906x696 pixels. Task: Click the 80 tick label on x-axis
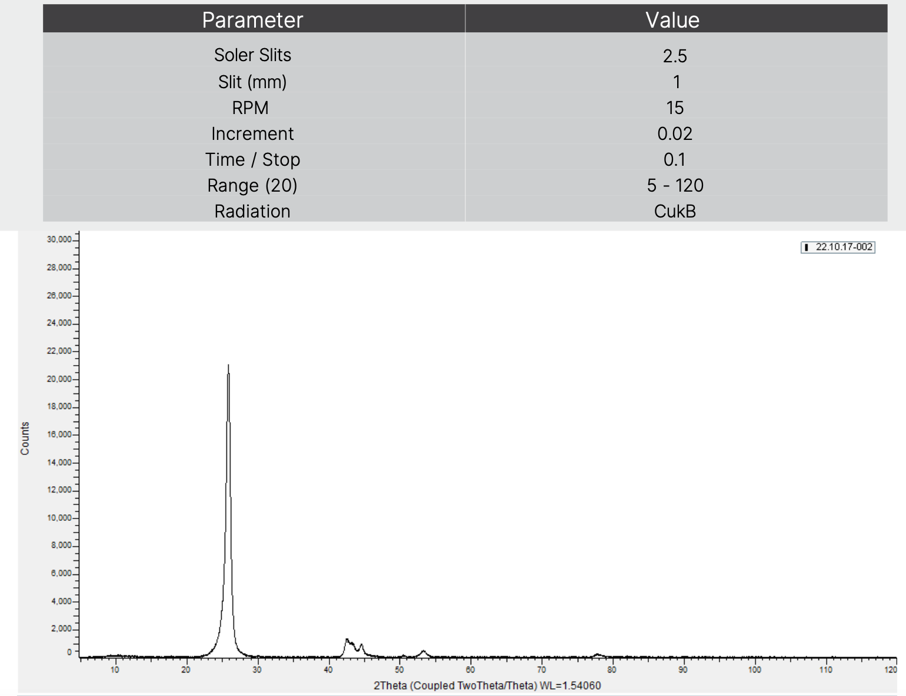coord(612,670)
